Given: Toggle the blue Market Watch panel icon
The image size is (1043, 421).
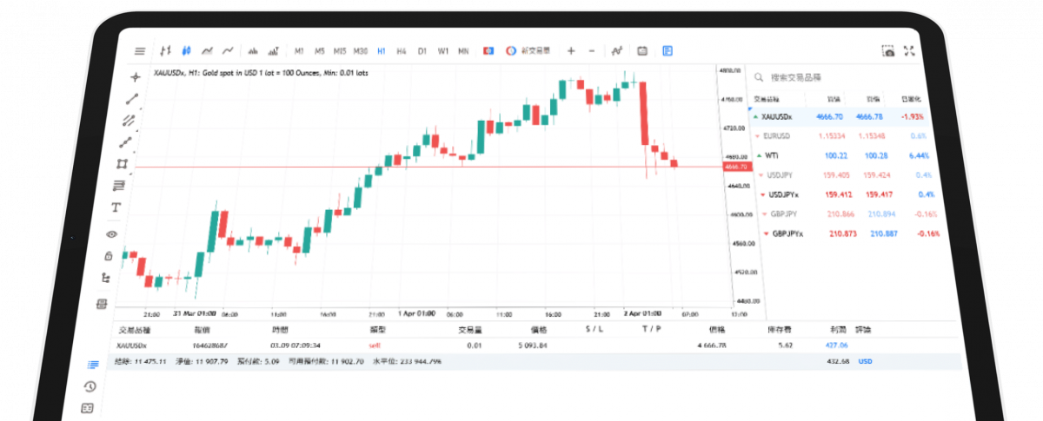Looking at the screenshot, I should point(667,51).
